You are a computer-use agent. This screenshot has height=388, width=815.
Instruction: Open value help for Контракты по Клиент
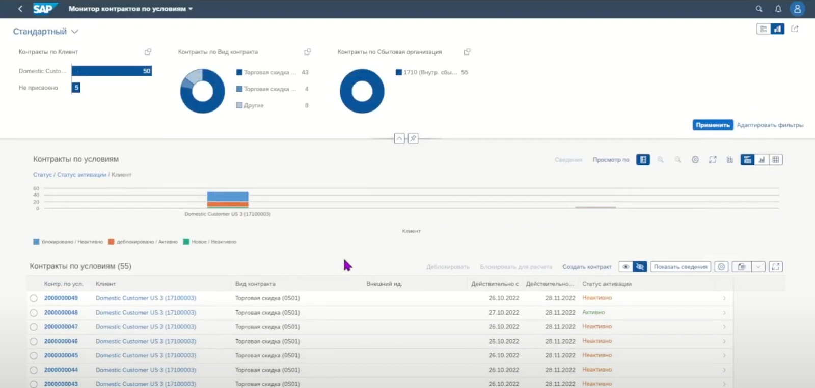pyautogui.click(x=148, y=52)
